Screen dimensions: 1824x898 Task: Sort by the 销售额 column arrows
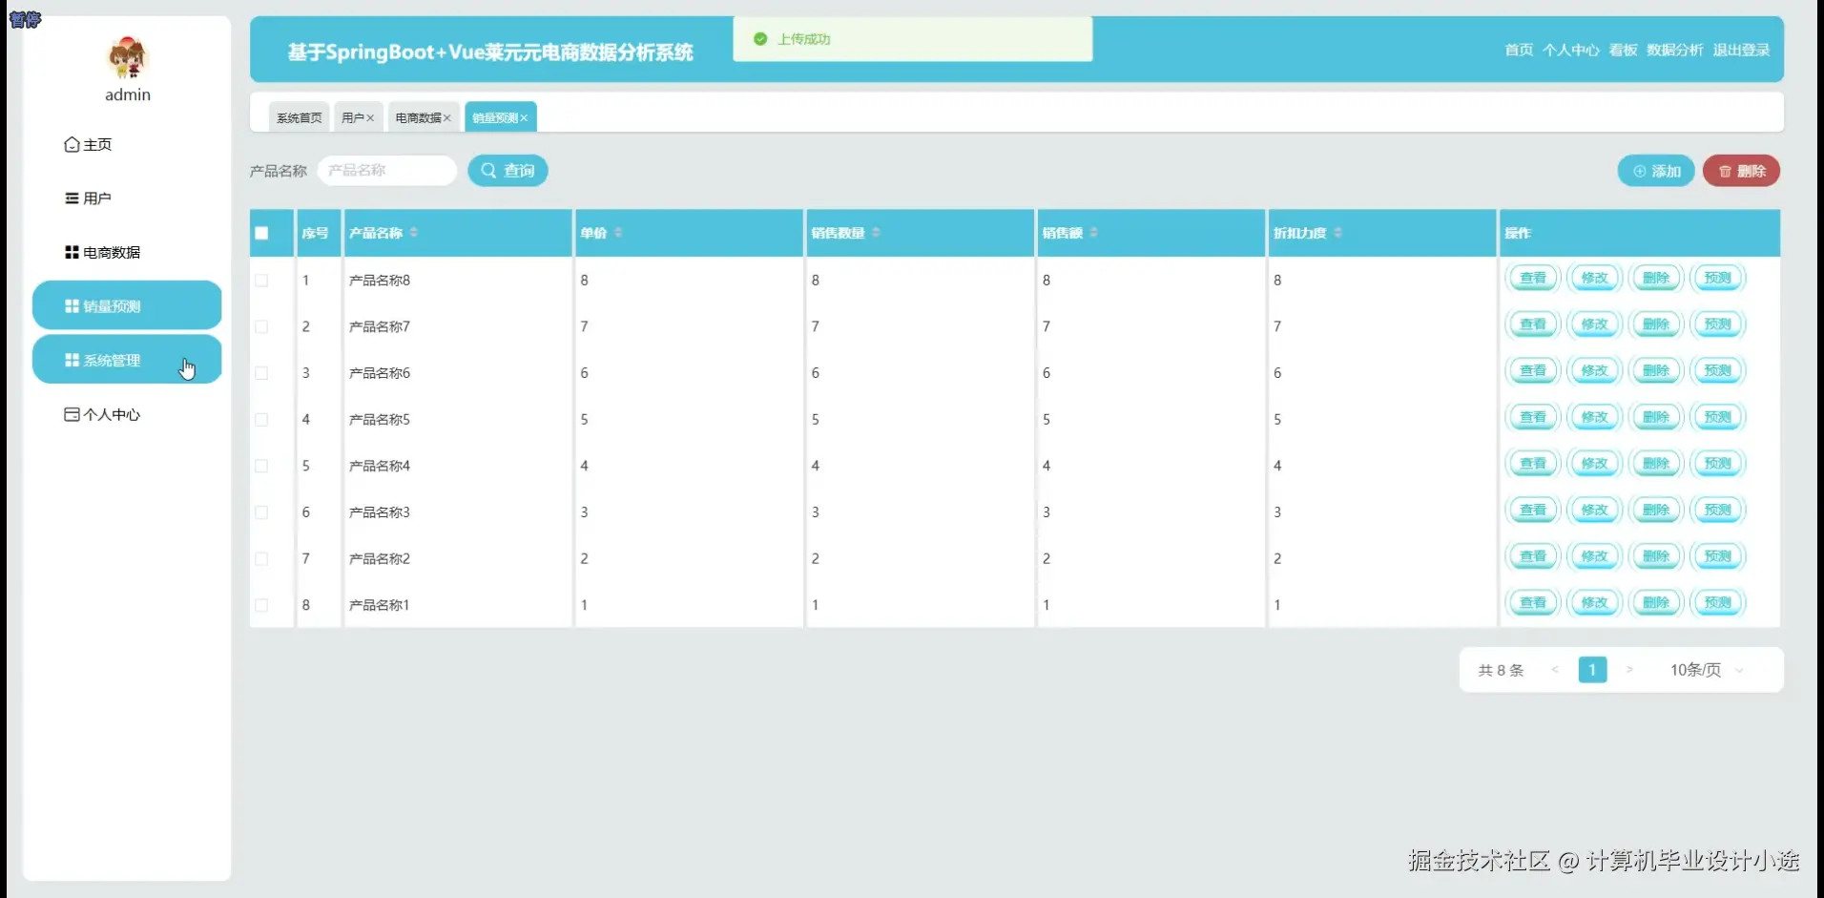pos(1093,233)
